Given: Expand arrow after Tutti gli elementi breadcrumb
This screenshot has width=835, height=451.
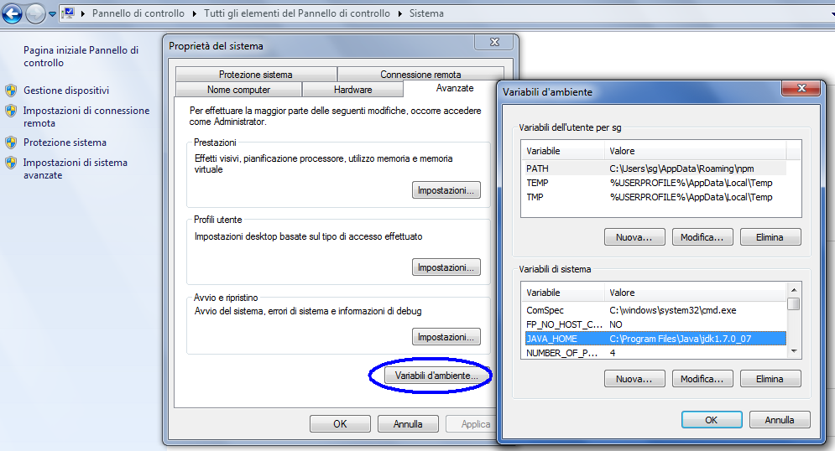Looking at the screenshot, I should (400, 13).
